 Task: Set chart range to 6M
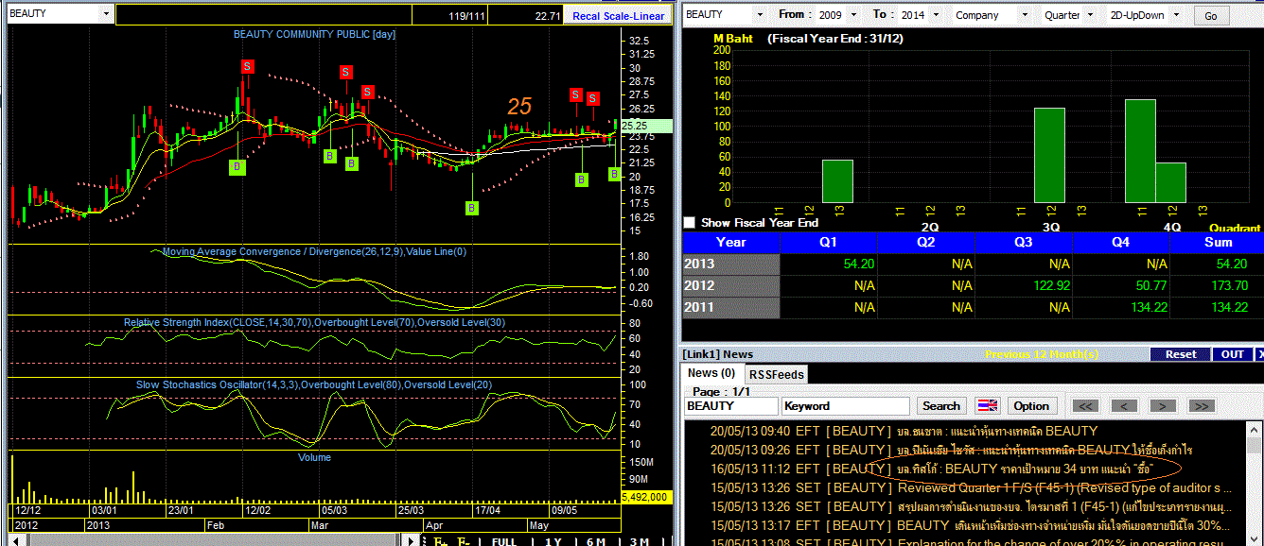click(x=596, y=541)
